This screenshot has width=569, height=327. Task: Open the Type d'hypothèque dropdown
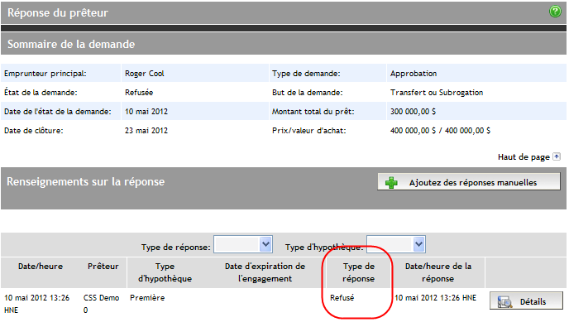click(396, 244)
